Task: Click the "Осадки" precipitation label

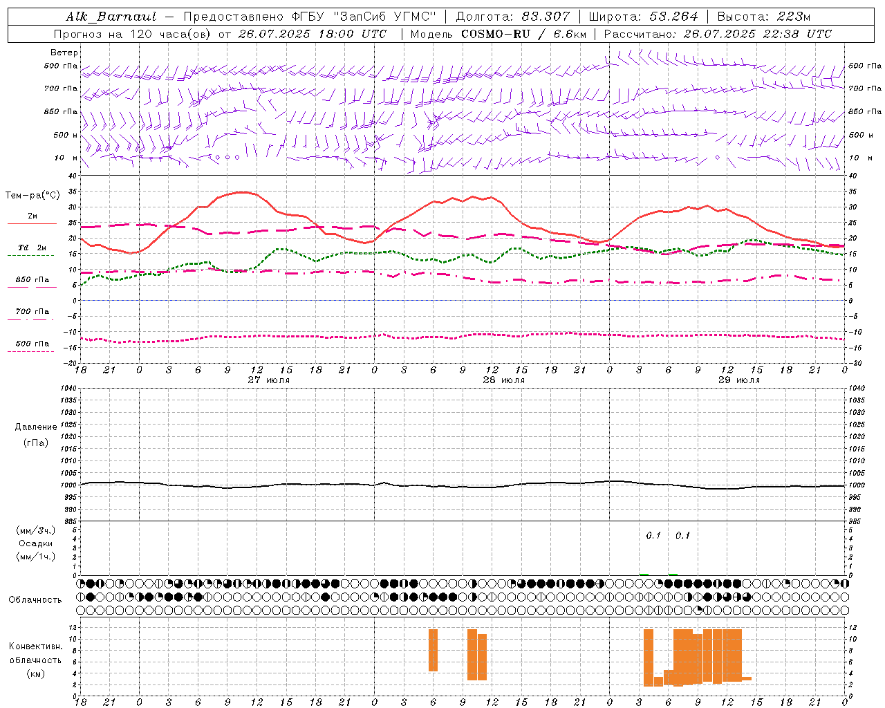Action: pyautogui.click(x=36, y=543)
